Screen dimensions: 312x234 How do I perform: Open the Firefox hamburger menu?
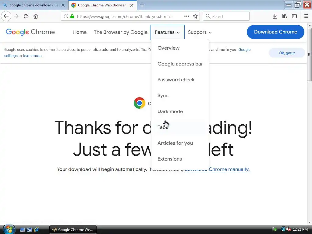click(x=306, y=16)
